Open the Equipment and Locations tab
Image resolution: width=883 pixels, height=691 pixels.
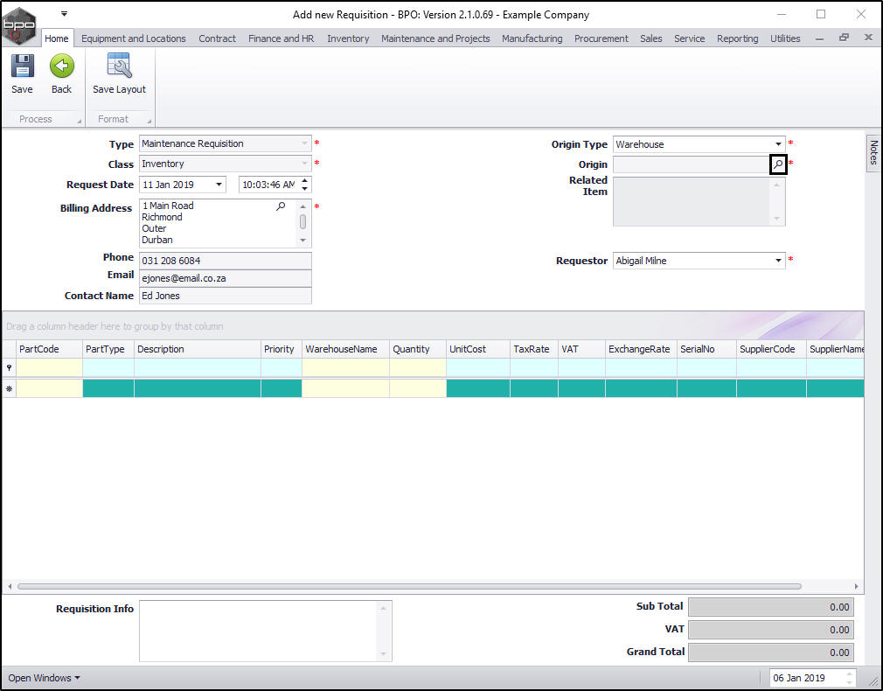[x=134, y=38]
